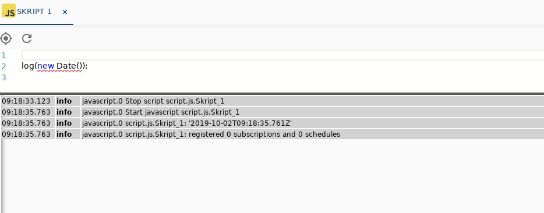This screenshot has width=544, height=213.
Task: Select the "Stop script script.js.Skript_1" log row
Action: (x=273, y=101)
